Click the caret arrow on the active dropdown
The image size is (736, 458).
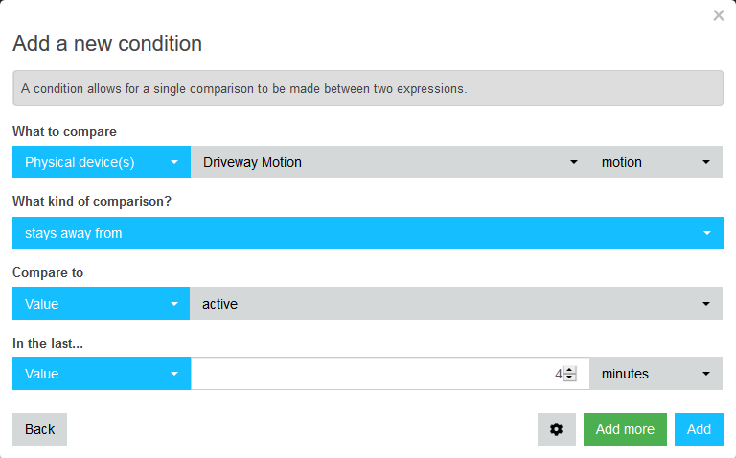point(706,304)
